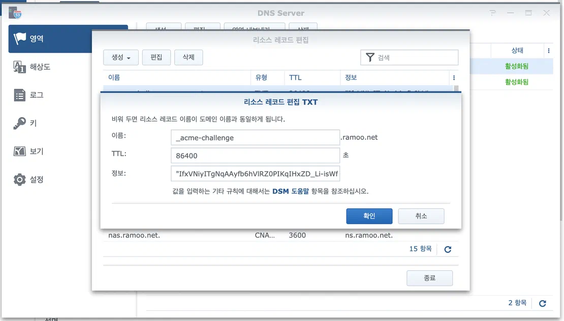
Task: Open column options beside 상태 header
Action: click(549, 51)
